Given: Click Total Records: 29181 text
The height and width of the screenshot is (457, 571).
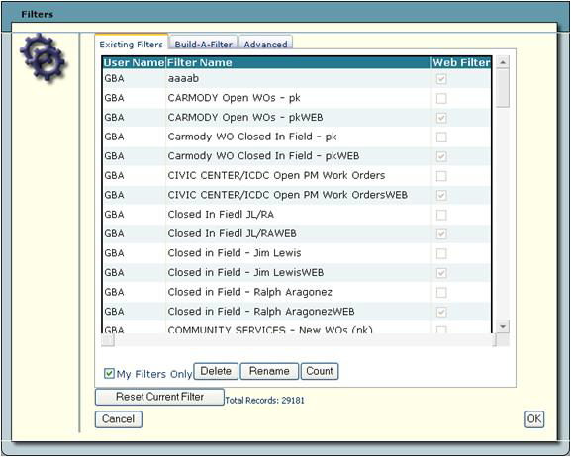Looking at the screenshot, I should coord(264,401).
